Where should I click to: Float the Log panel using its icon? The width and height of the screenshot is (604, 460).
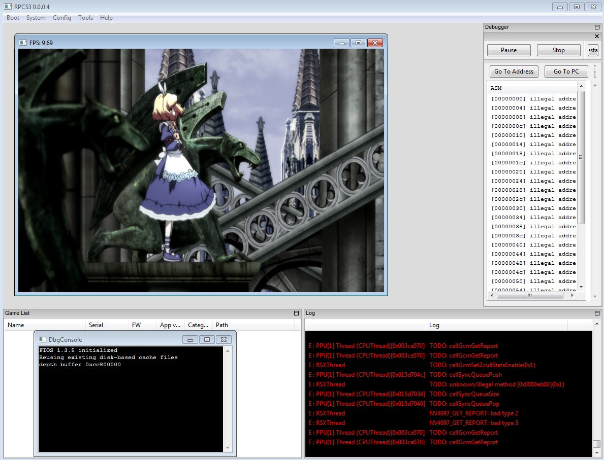tap(597, 313)
